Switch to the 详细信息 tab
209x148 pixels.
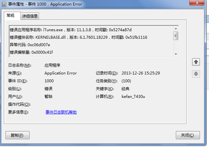coord(30,16)
